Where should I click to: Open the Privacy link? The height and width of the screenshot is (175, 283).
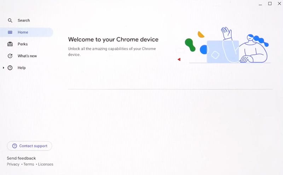13,164
